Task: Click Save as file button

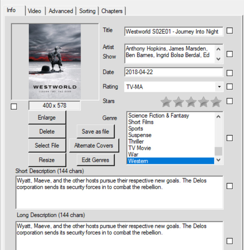Action: click(96, 131)
